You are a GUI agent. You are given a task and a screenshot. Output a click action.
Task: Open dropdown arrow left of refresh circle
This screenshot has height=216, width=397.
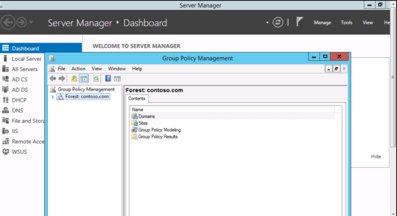tap(267, 23)
